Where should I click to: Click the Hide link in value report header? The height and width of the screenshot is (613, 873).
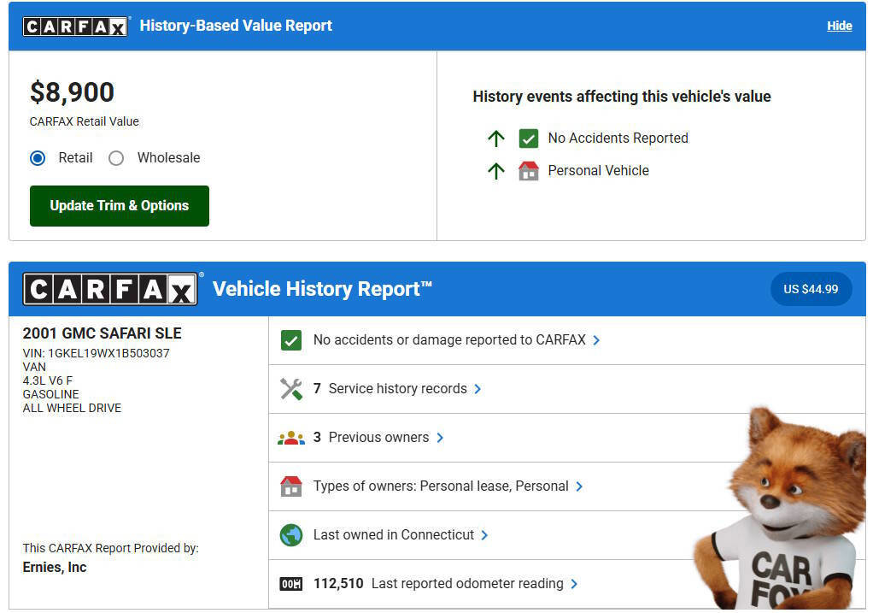click(x=839, y=26)
